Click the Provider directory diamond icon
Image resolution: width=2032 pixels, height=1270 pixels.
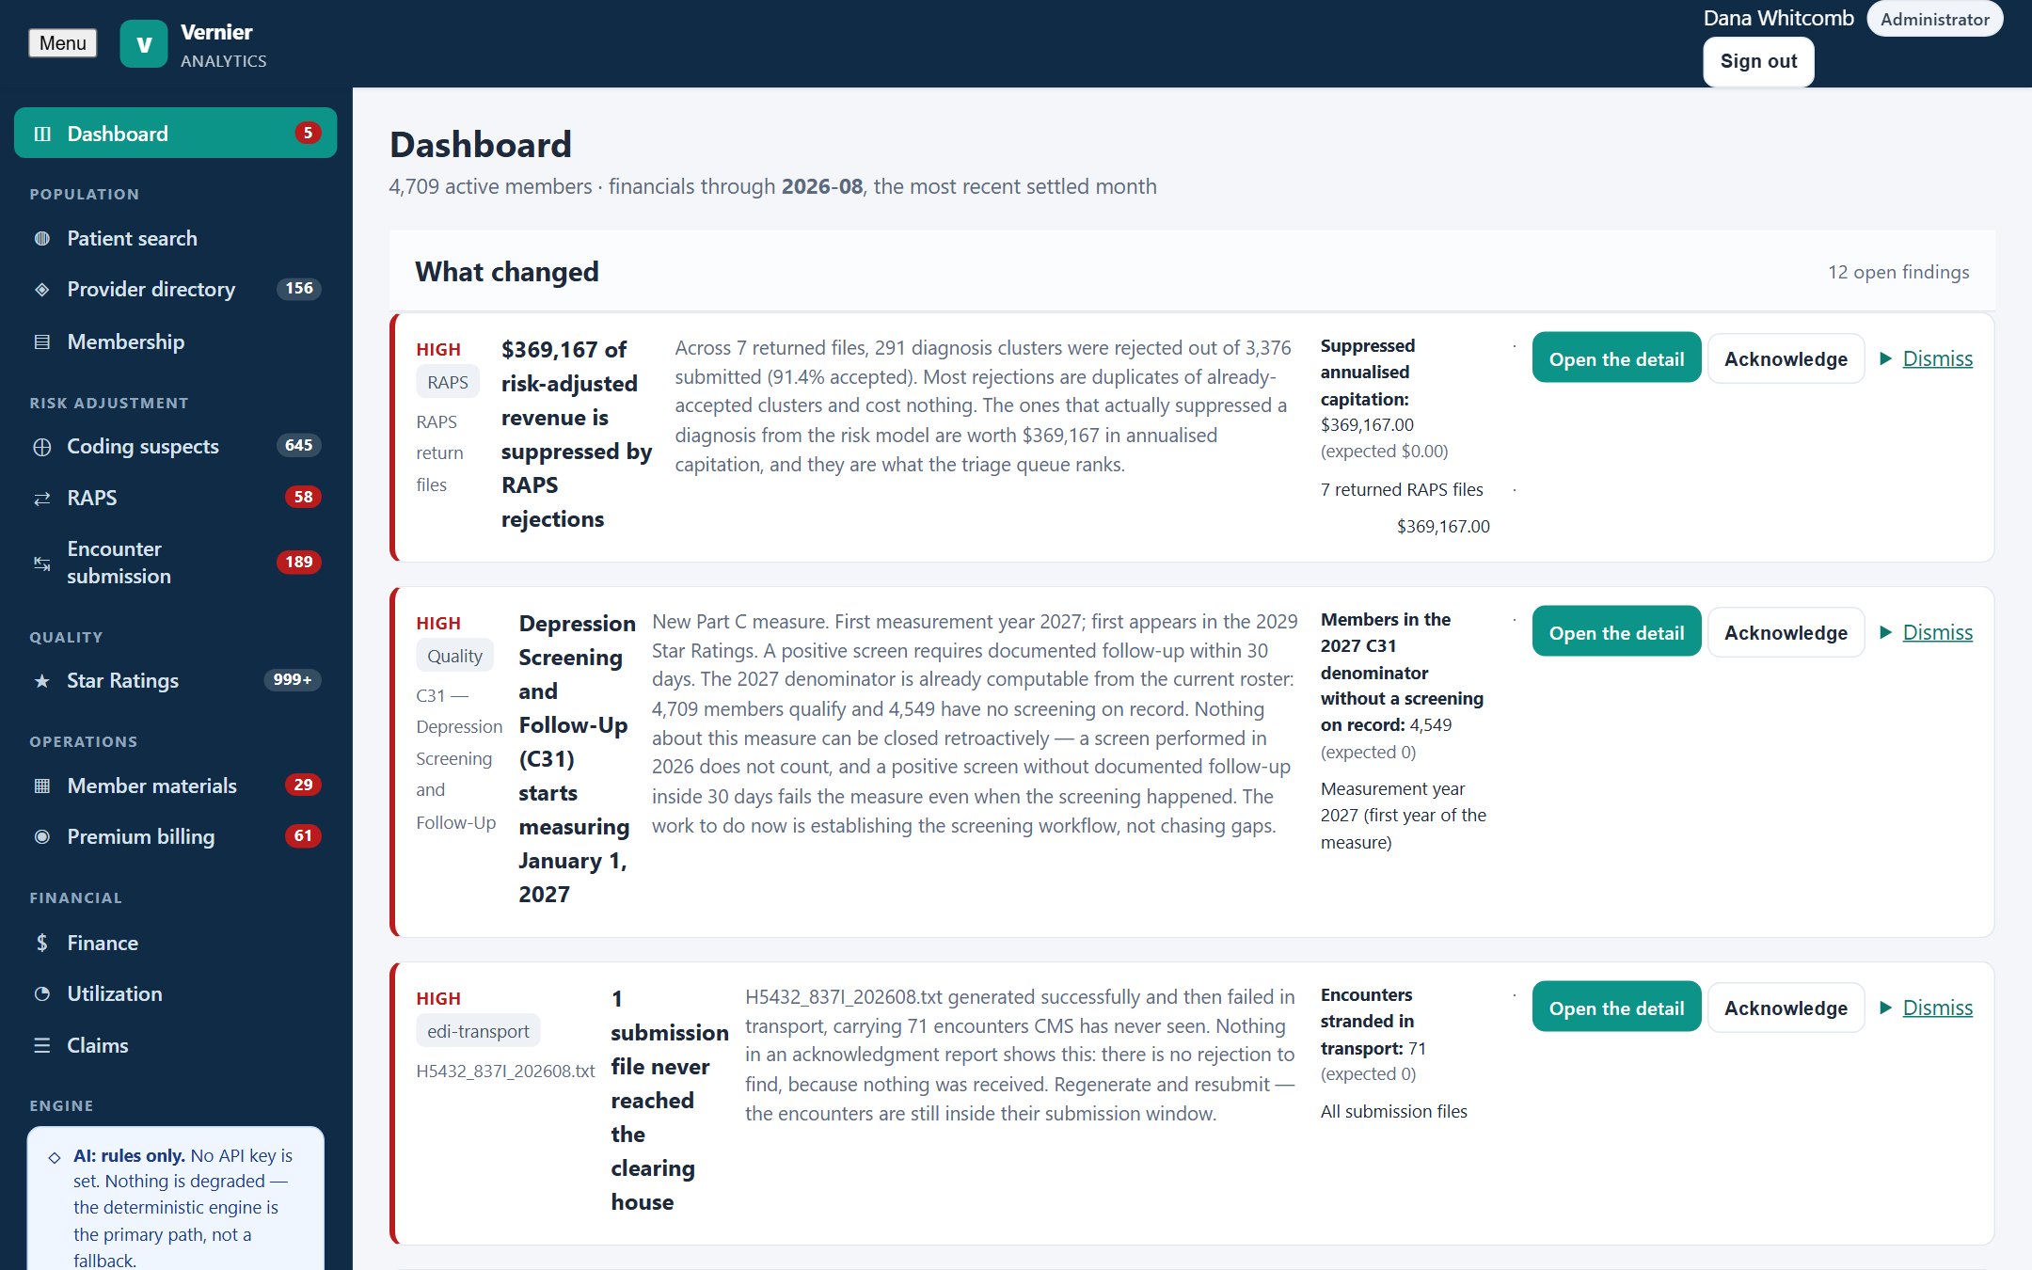[42, 289]
